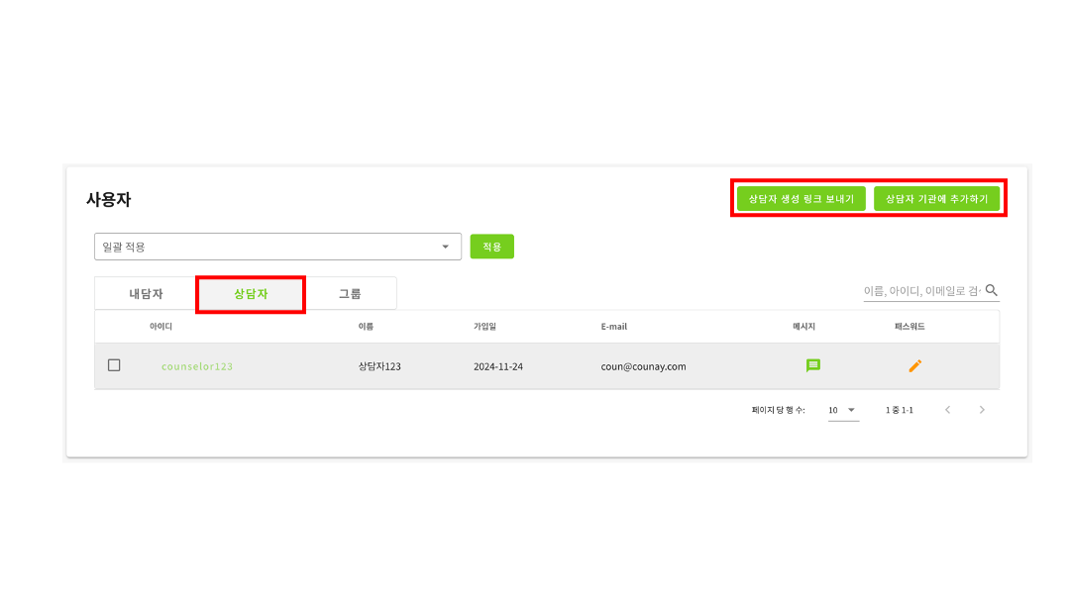Click the email coun@counay.com
Screen dimensions: 1070x602
(644, 366)
